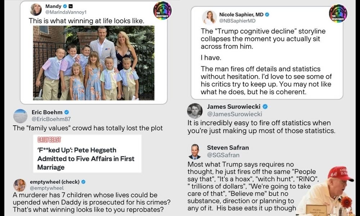Open the @JamesSurowiecki handle
Image resolution: width=360 pixels, height=216 pixels.
234,114
